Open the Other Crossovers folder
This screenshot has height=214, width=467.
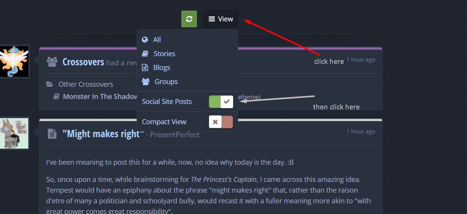[x=86, y=84]
